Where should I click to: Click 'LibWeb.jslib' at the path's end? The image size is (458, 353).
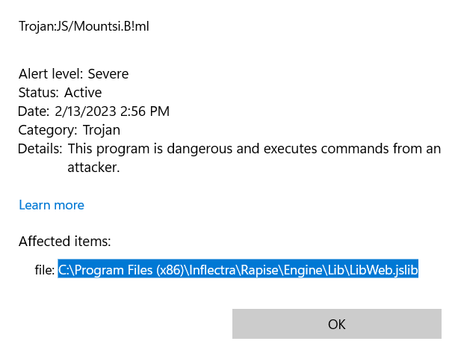(x=384, y=270)
